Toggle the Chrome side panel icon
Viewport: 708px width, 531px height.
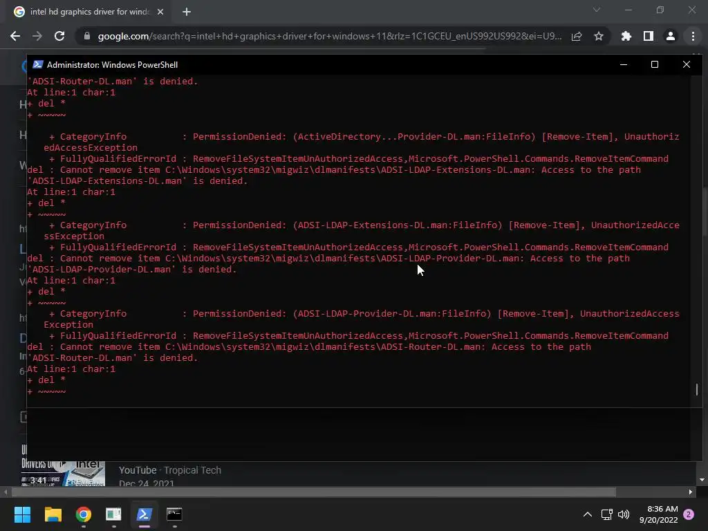[x=649, y=36]
